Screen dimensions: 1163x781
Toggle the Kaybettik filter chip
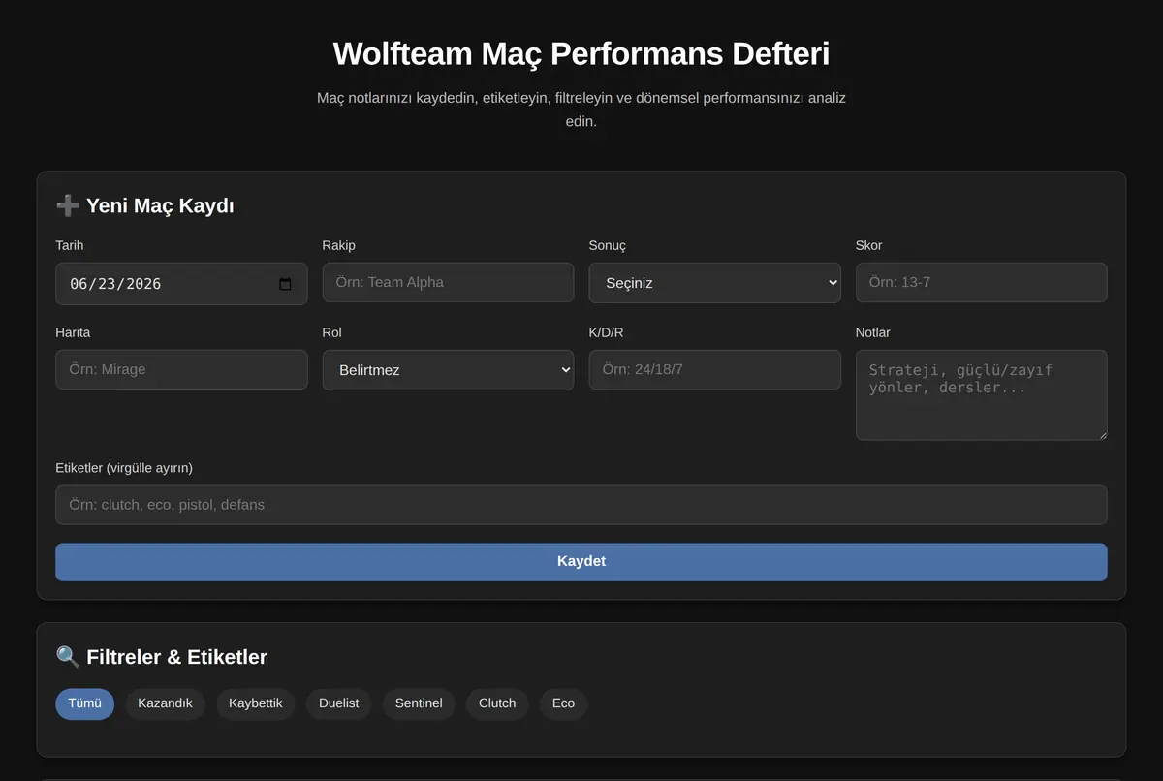point(256,703)
